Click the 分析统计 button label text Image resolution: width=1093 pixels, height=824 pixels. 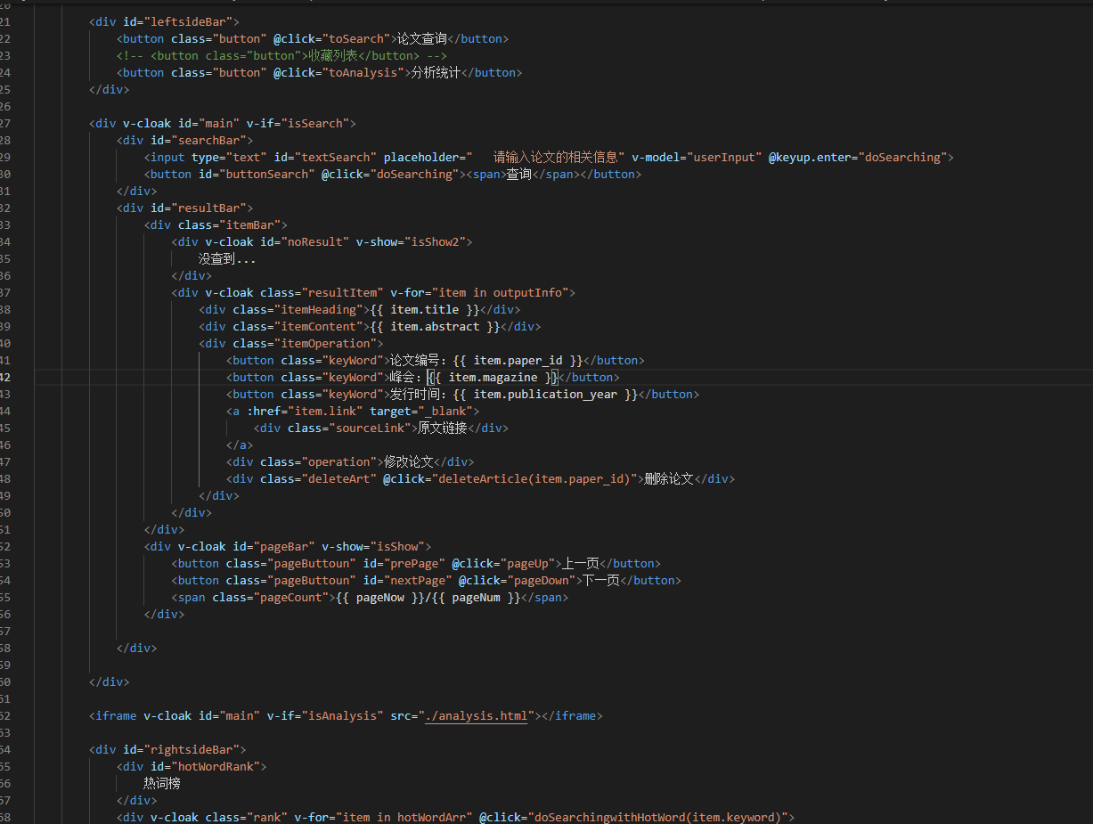pyautogui.click(x=436, y=72)
